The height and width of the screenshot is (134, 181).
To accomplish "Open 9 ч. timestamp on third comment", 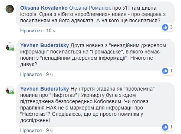I will pyautogui.click(x=50, y=130).
